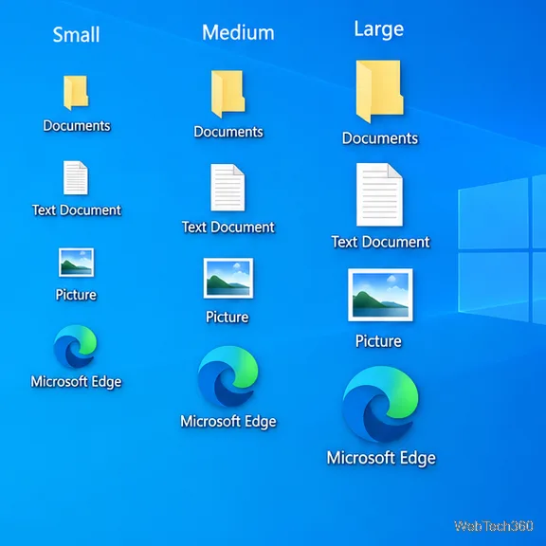
Task: Click the 'Documents' label in Large column
Action: 380,138
